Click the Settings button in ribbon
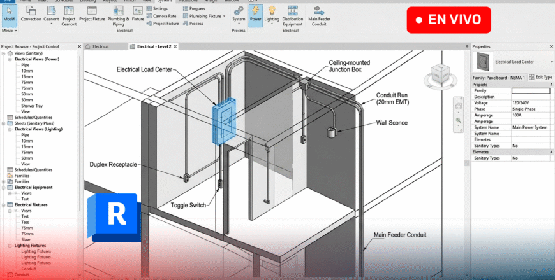Viewport: 555px width, 280px height. point(159,9)
